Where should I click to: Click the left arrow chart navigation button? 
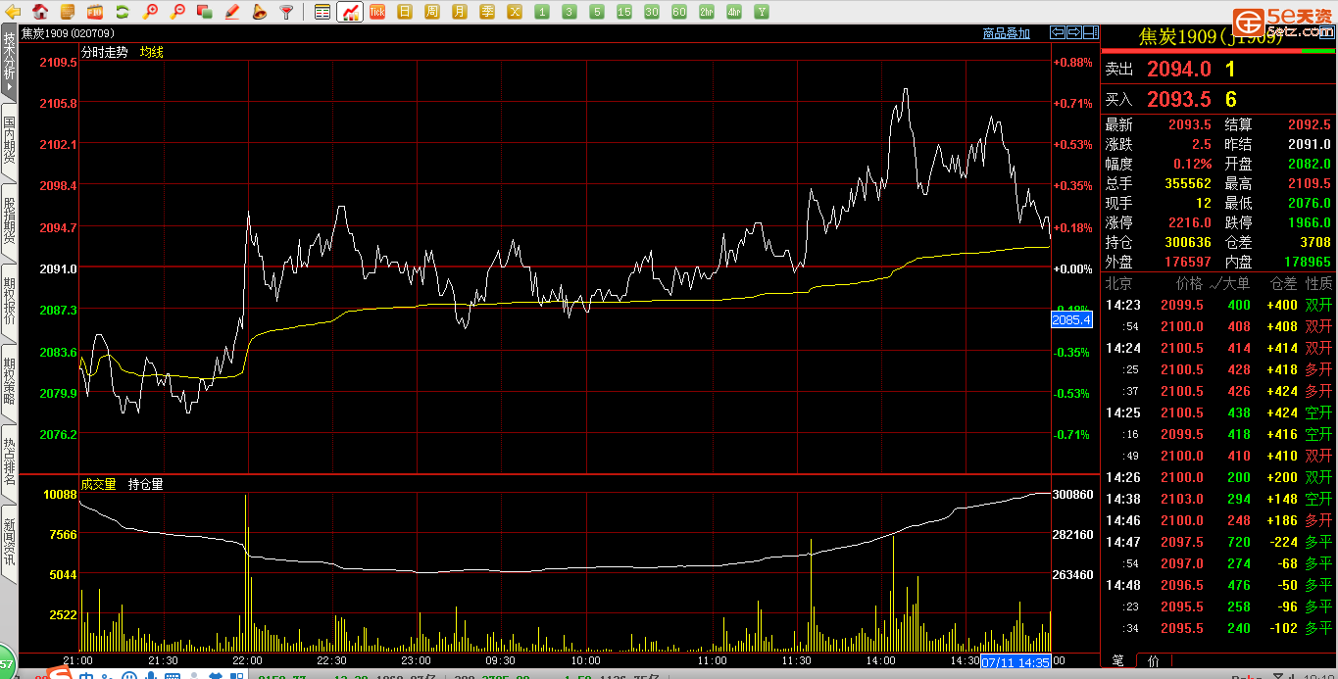pos(1058,32)
